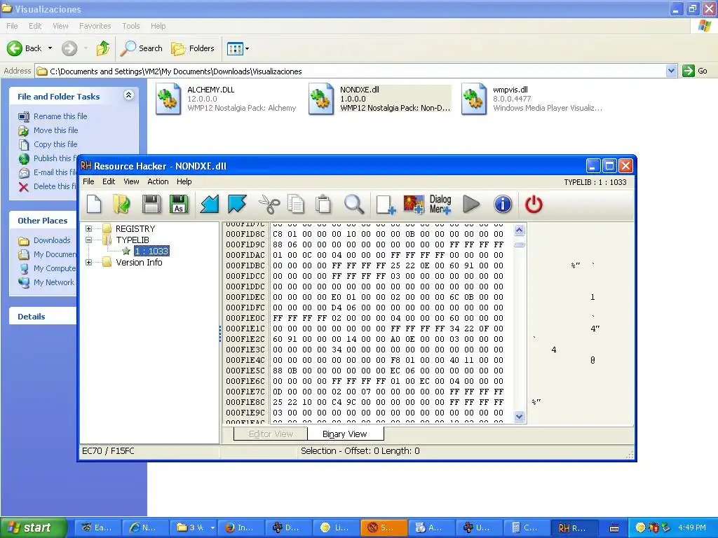The image size is (718, 538).
Task: Click the red power exit icon
Action: (x=534, y=204)
